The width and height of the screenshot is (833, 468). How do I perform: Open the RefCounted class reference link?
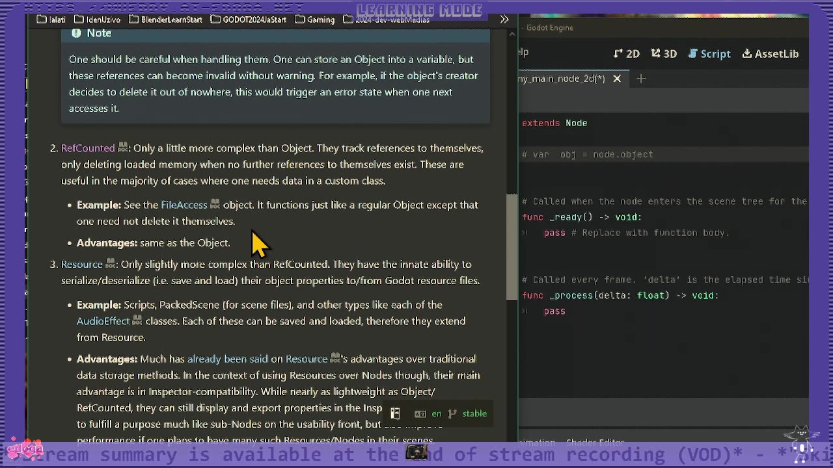click(x=88, y=148)
